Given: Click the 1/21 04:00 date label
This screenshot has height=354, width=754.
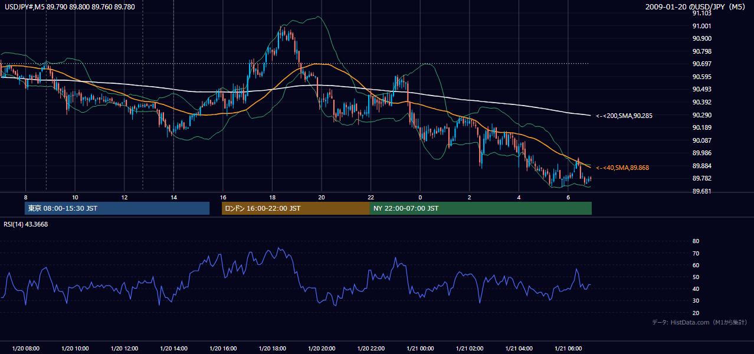Looking at the screenshot, I should point(519,348).
